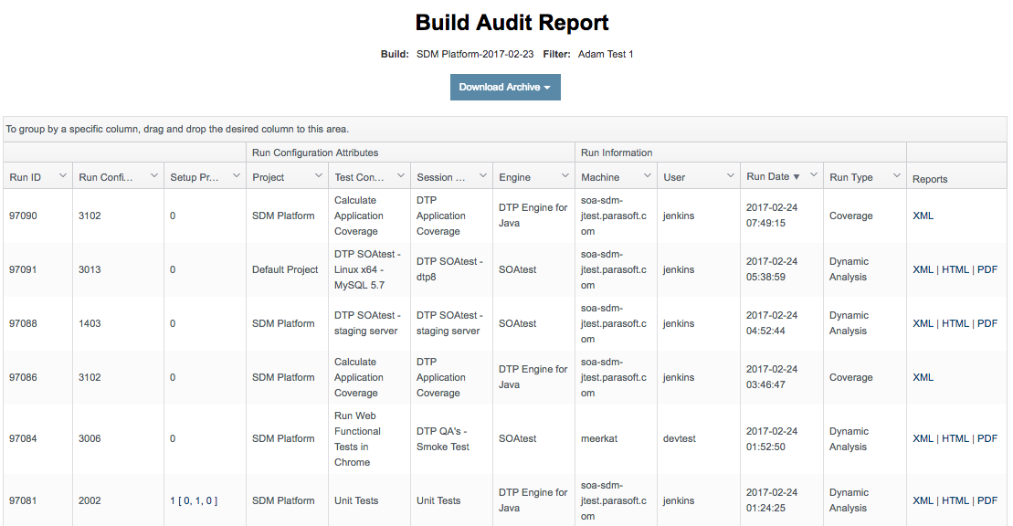This screenshot has width=1013, height=526.
Task: Open Project column menu chevron
Action: [x=319, y=175]
